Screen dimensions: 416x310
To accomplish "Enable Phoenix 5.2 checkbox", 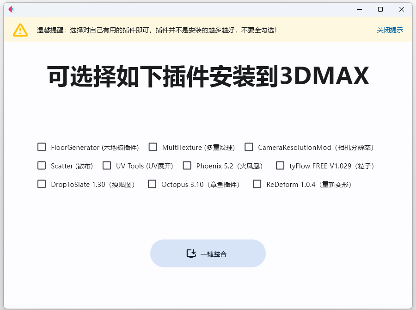I will point(187,166).
